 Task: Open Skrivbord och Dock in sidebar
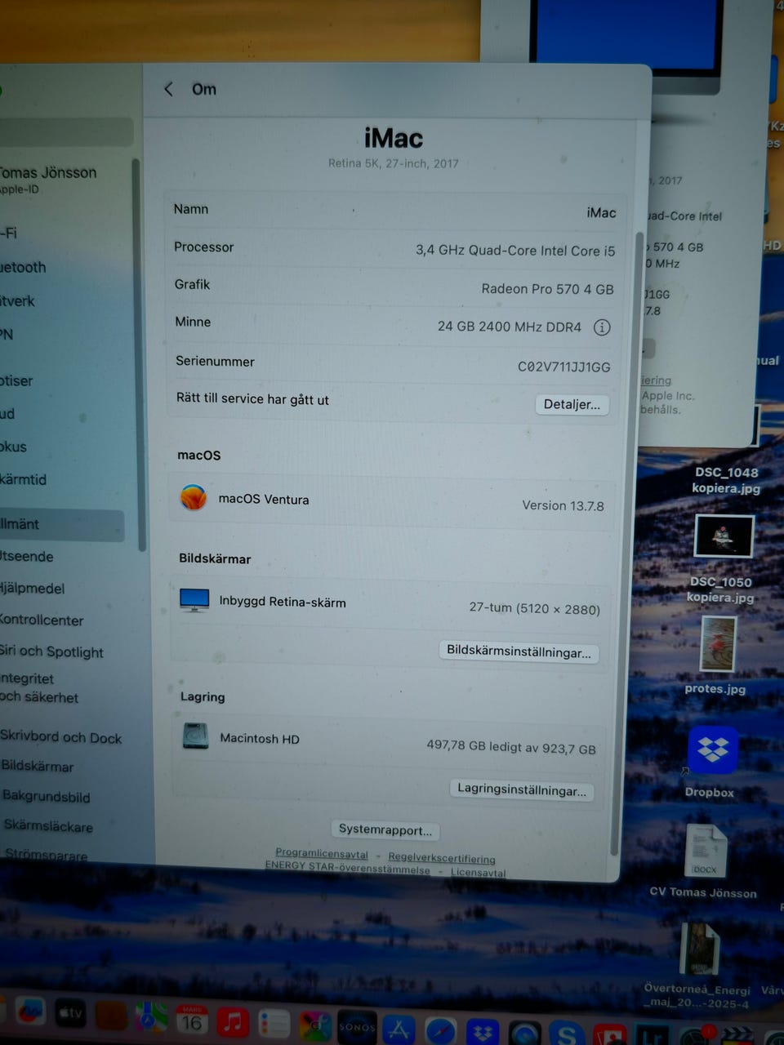pyautogui.click(x=61, y=737)
